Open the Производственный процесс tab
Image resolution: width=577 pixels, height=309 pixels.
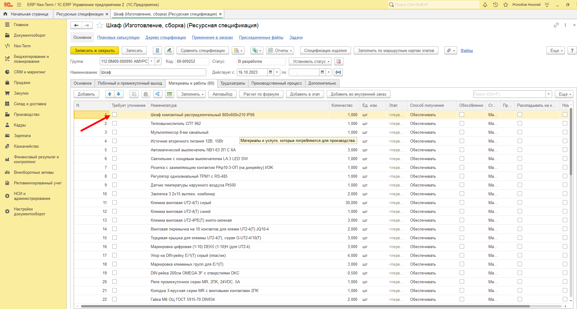tap(277, 83)
